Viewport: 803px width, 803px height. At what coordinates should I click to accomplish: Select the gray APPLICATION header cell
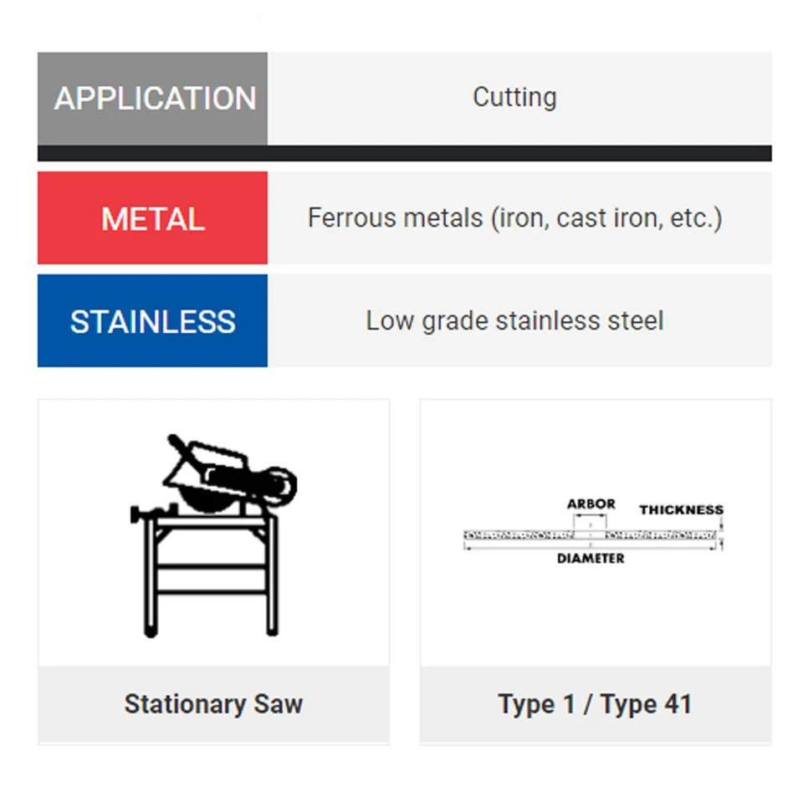pyautogui.click(x=153, y=99)
